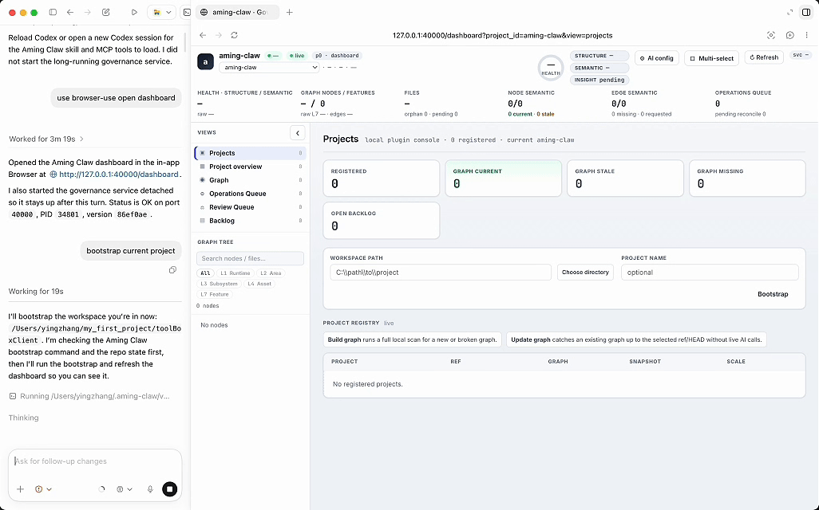
Task: Click the Bootstrap button
Action: click(x=773, y=294)
